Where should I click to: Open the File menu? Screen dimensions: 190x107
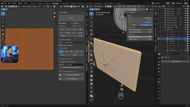[x=5, y=3]
